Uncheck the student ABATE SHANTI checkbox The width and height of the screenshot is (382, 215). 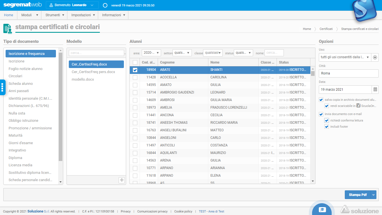click(x=135, y=70)
